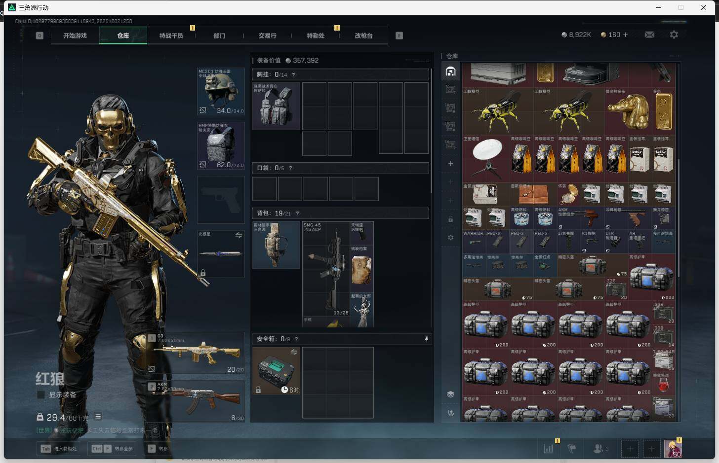Click the sort items icon below layers
This screenshot has width=719, height=463.
point(450,413)
